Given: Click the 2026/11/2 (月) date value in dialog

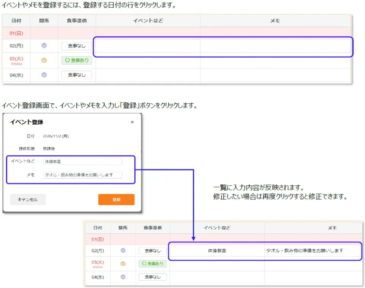Looking at the screenshot, I should pos(56,136).
